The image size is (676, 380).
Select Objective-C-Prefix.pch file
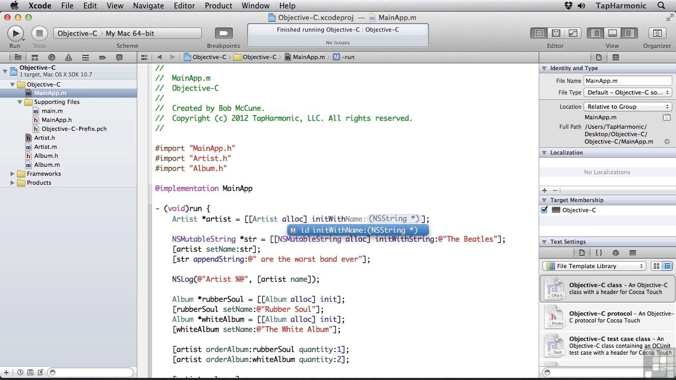pyautogui.click(x=74, y=129)
